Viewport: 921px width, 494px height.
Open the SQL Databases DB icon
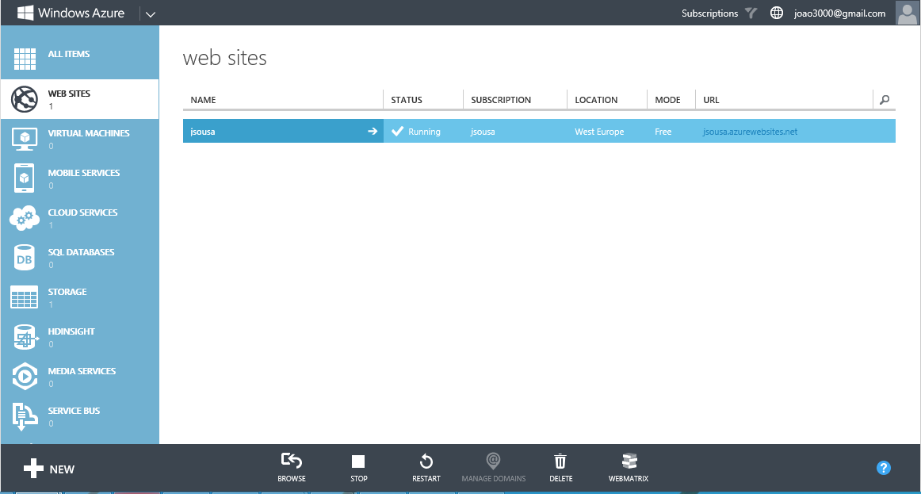(25, 258)
